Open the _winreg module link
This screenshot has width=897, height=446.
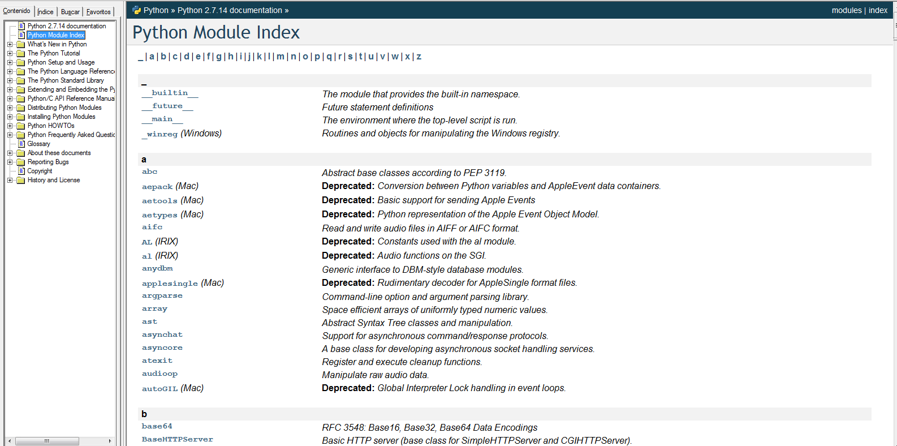[x=159, y=134]
